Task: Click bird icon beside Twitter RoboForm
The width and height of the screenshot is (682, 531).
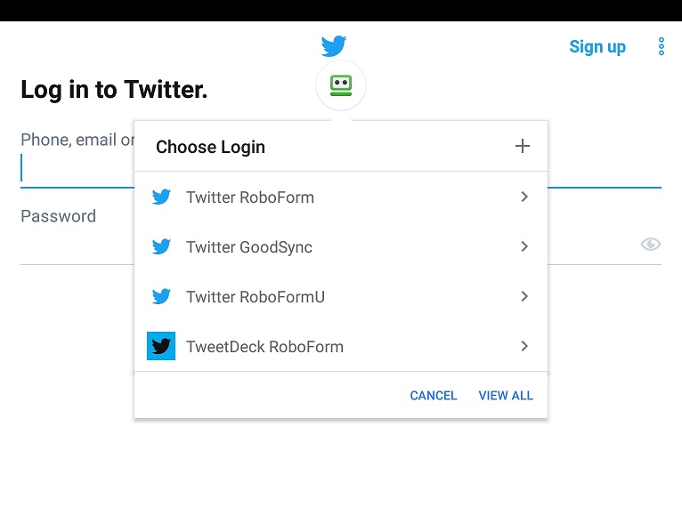Action: (x=161, y=197)
